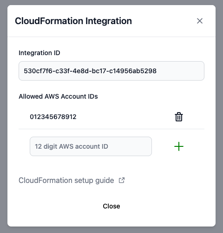This screenshot has width=223, height=233.
Task: Click the Integration ID label
Action: point(39,53)
